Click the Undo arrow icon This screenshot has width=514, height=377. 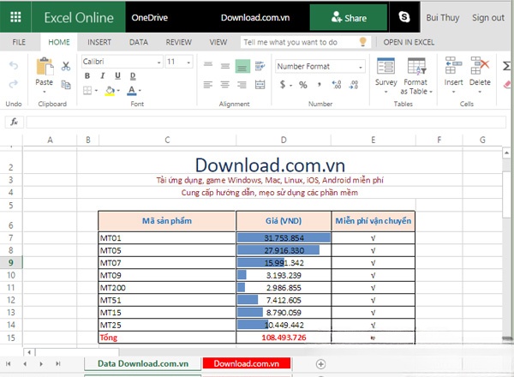tap(14, 66)
